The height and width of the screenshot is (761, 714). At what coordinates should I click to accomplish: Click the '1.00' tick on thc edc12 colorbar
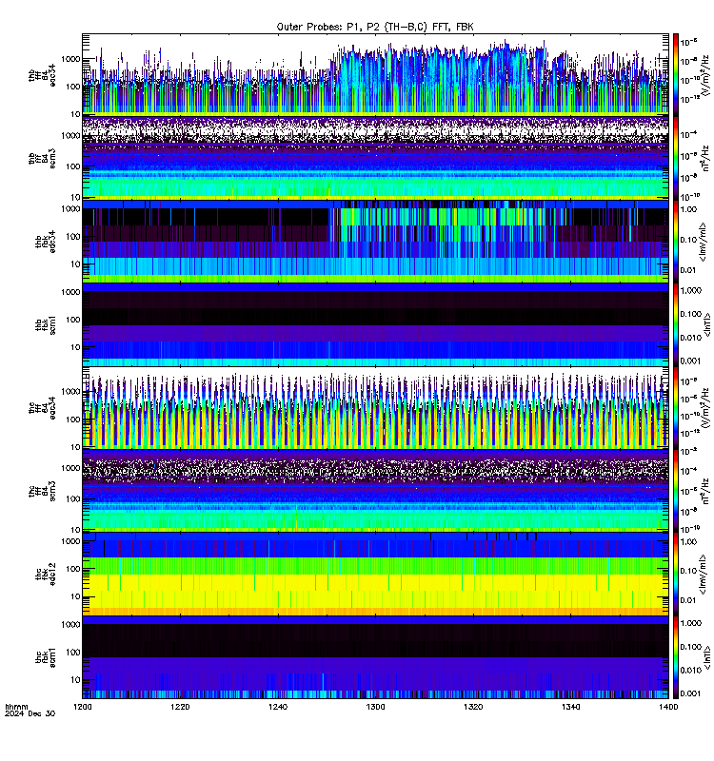coord(688,542)
